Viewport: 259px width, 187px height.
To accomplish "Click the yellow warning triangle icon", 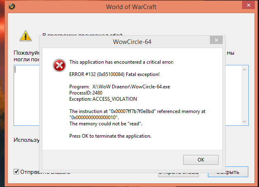I will pyautogui.click(x=26, y=36).
